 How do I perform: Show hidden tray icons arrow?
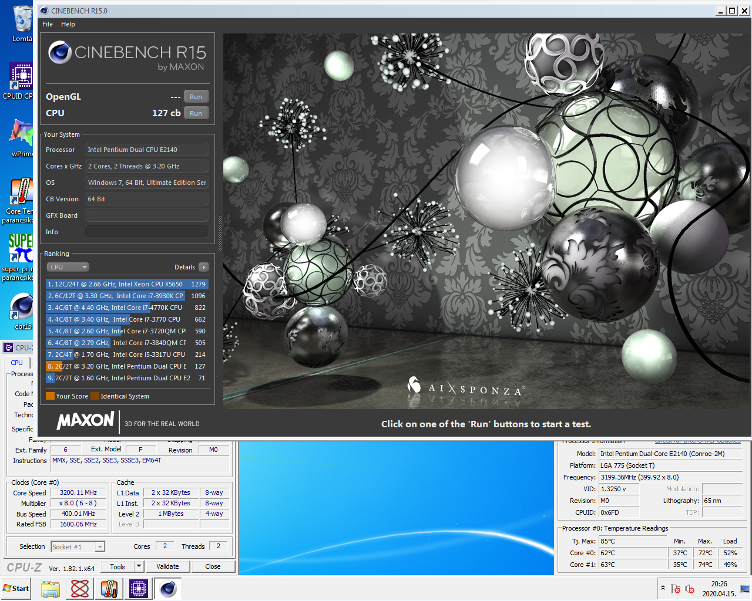pos(663,588)
